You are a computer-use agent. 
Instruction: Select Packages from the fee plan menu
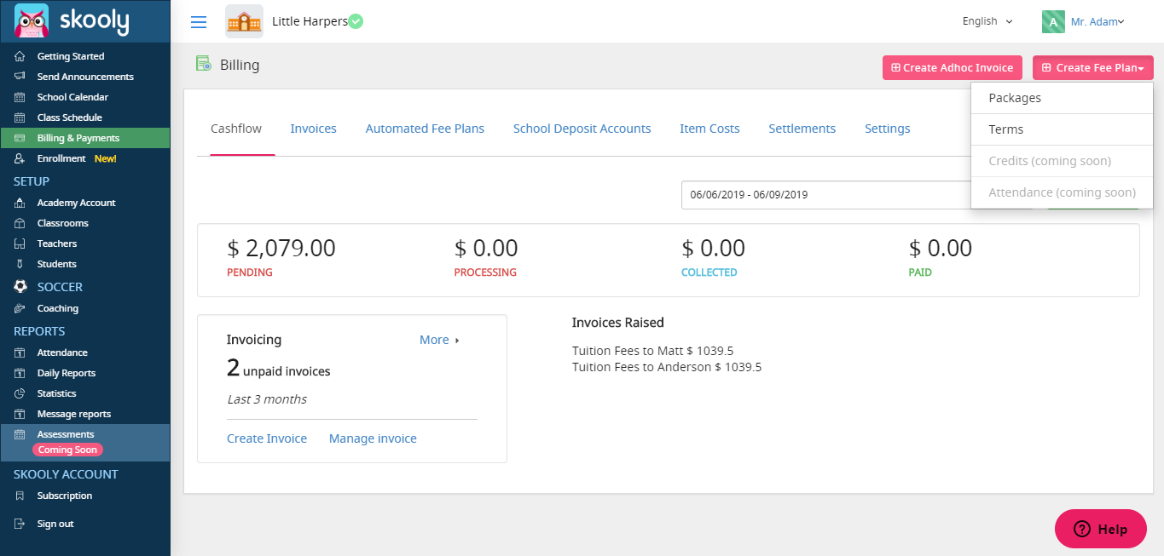pyautogui.click(x=1062, y=98)
